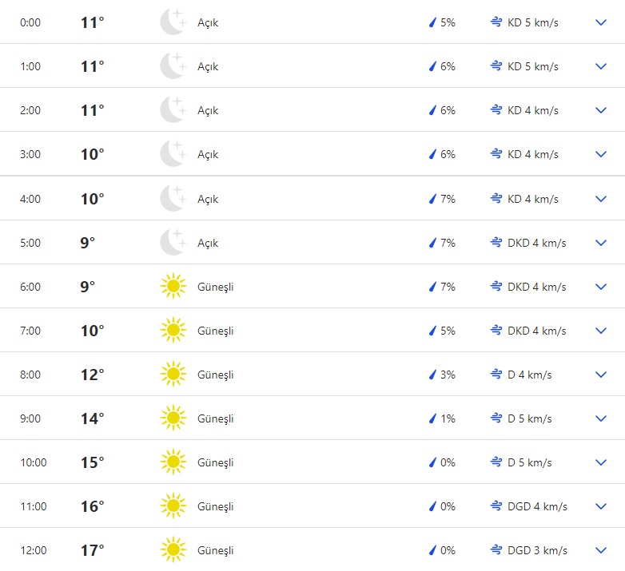
Task: Expand the 12:00 forecast row chevron
Action: pos(601,550)
